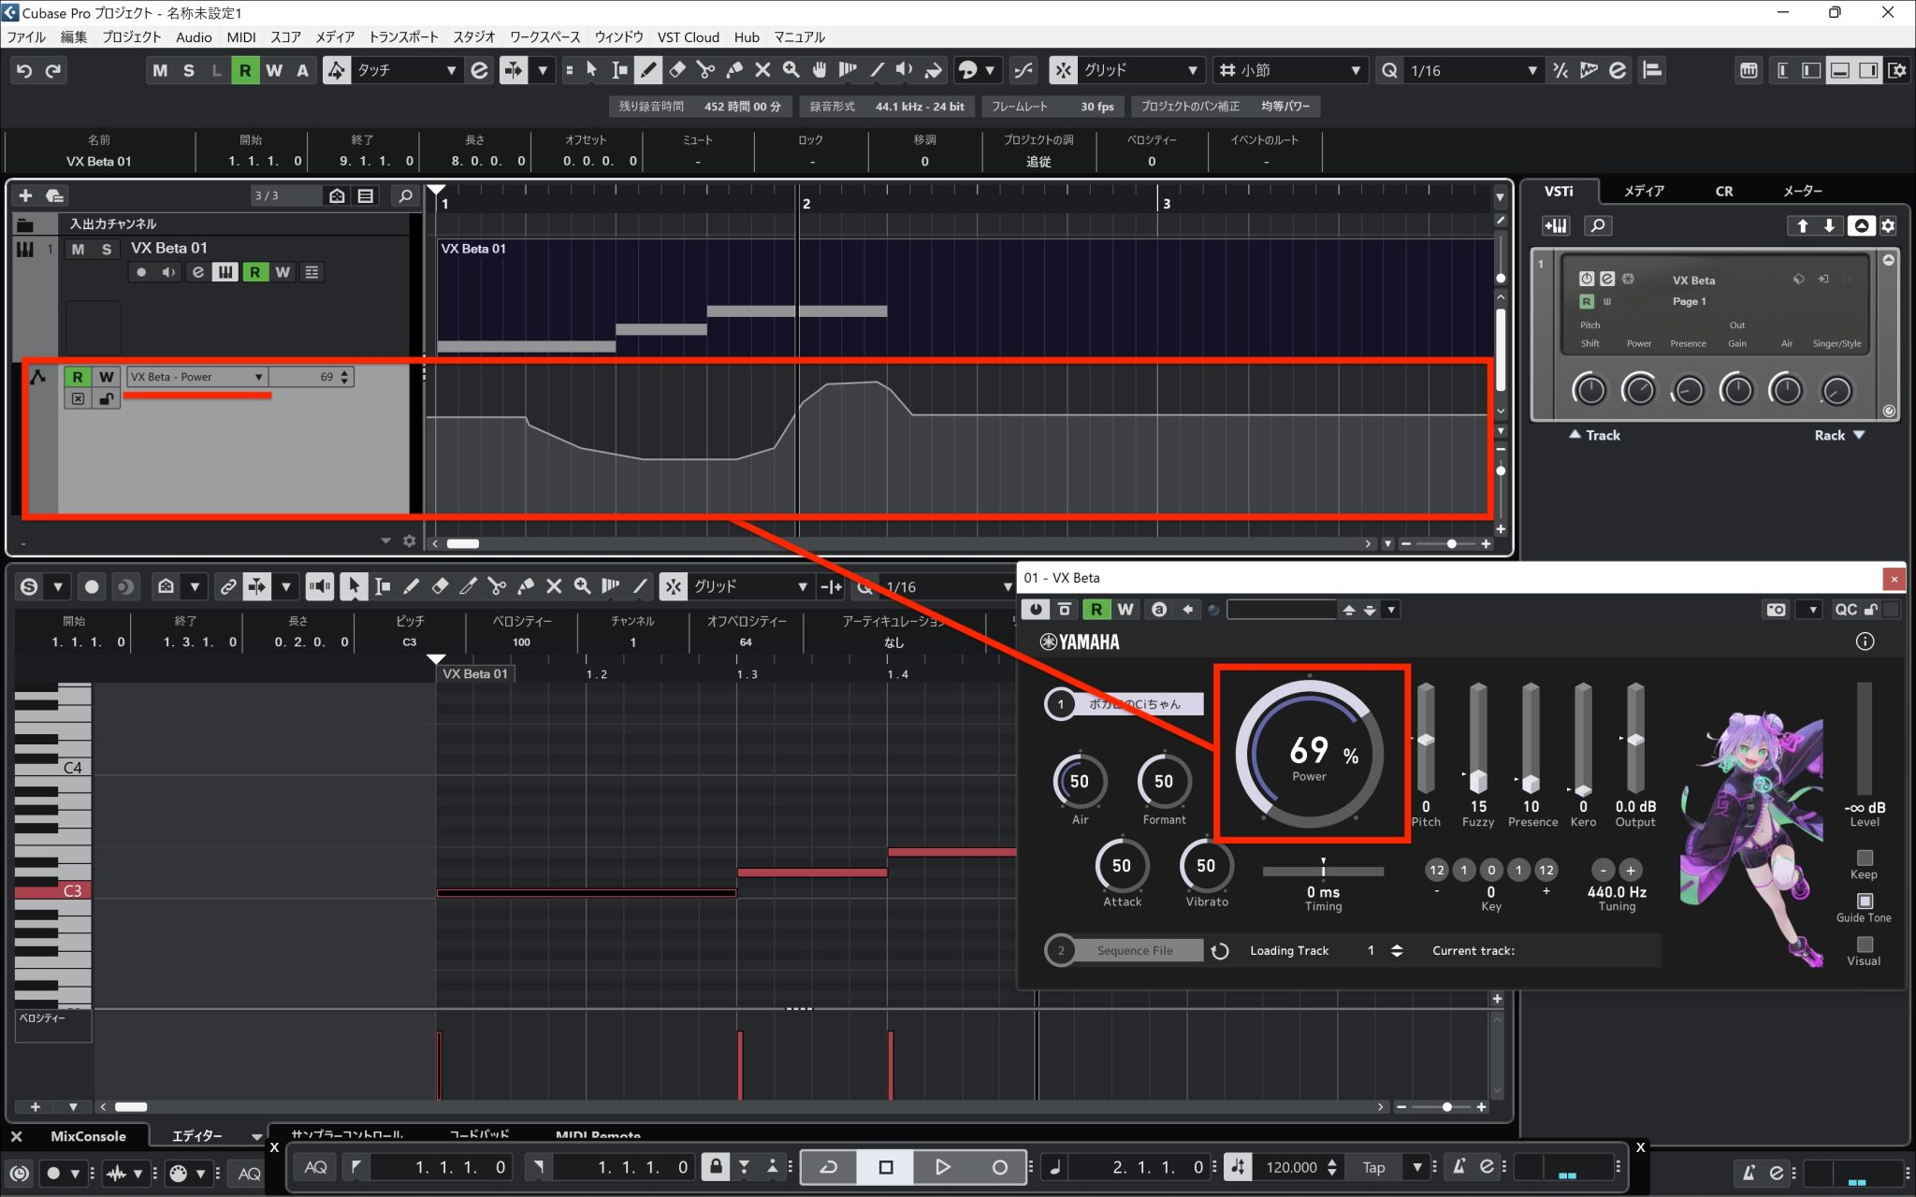Viewport: 1916px width, 1197px height.
Task: Select the Scissors split tool in main toolbar
Action: click(x=705, y=70)
